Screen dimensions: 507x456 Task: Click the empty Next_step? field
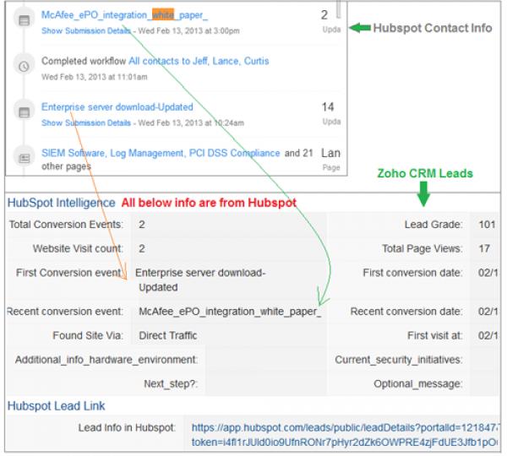[x=262, y=383]
